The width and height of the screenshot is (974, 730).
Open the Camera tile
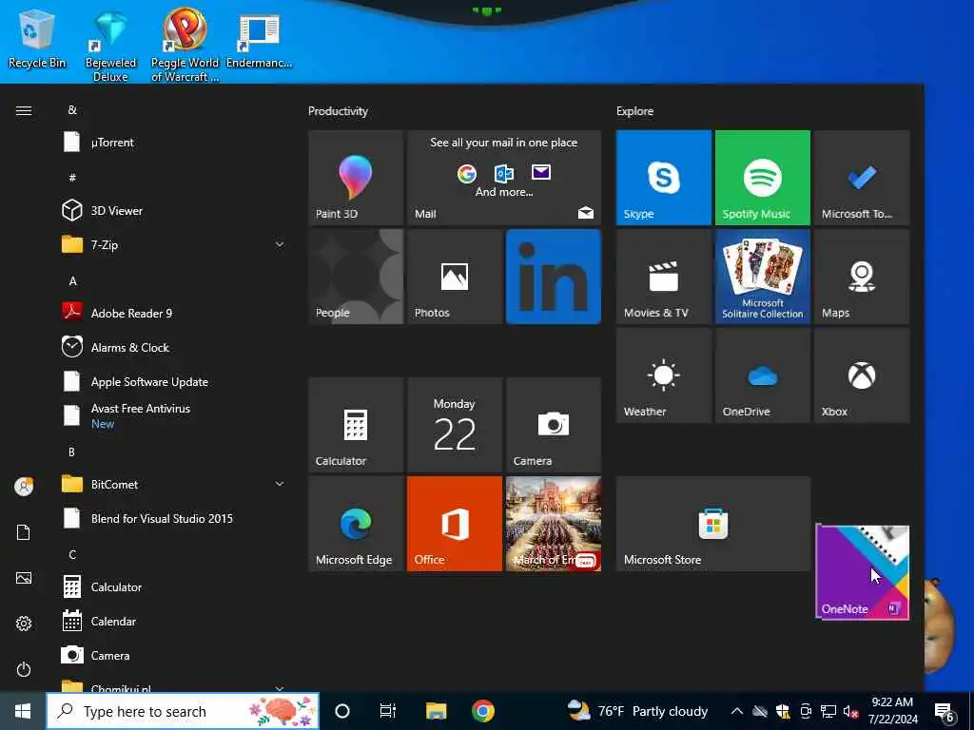click(x=554, y=425)
